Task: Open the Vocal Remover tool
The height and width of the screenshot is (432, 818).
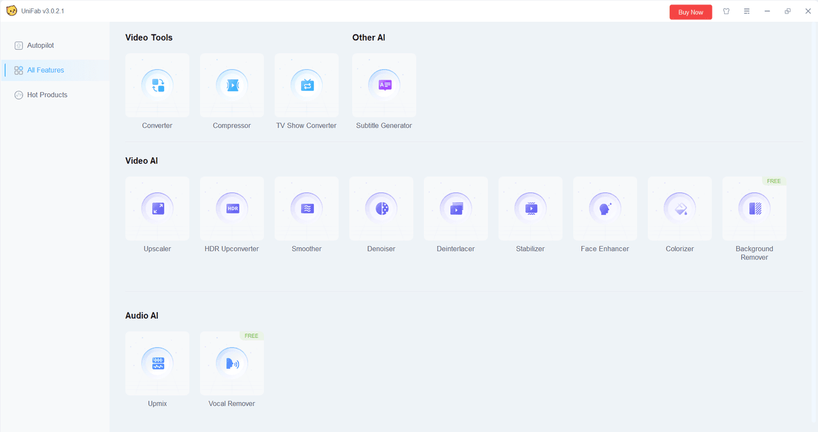Action: (x=232, y=363)
